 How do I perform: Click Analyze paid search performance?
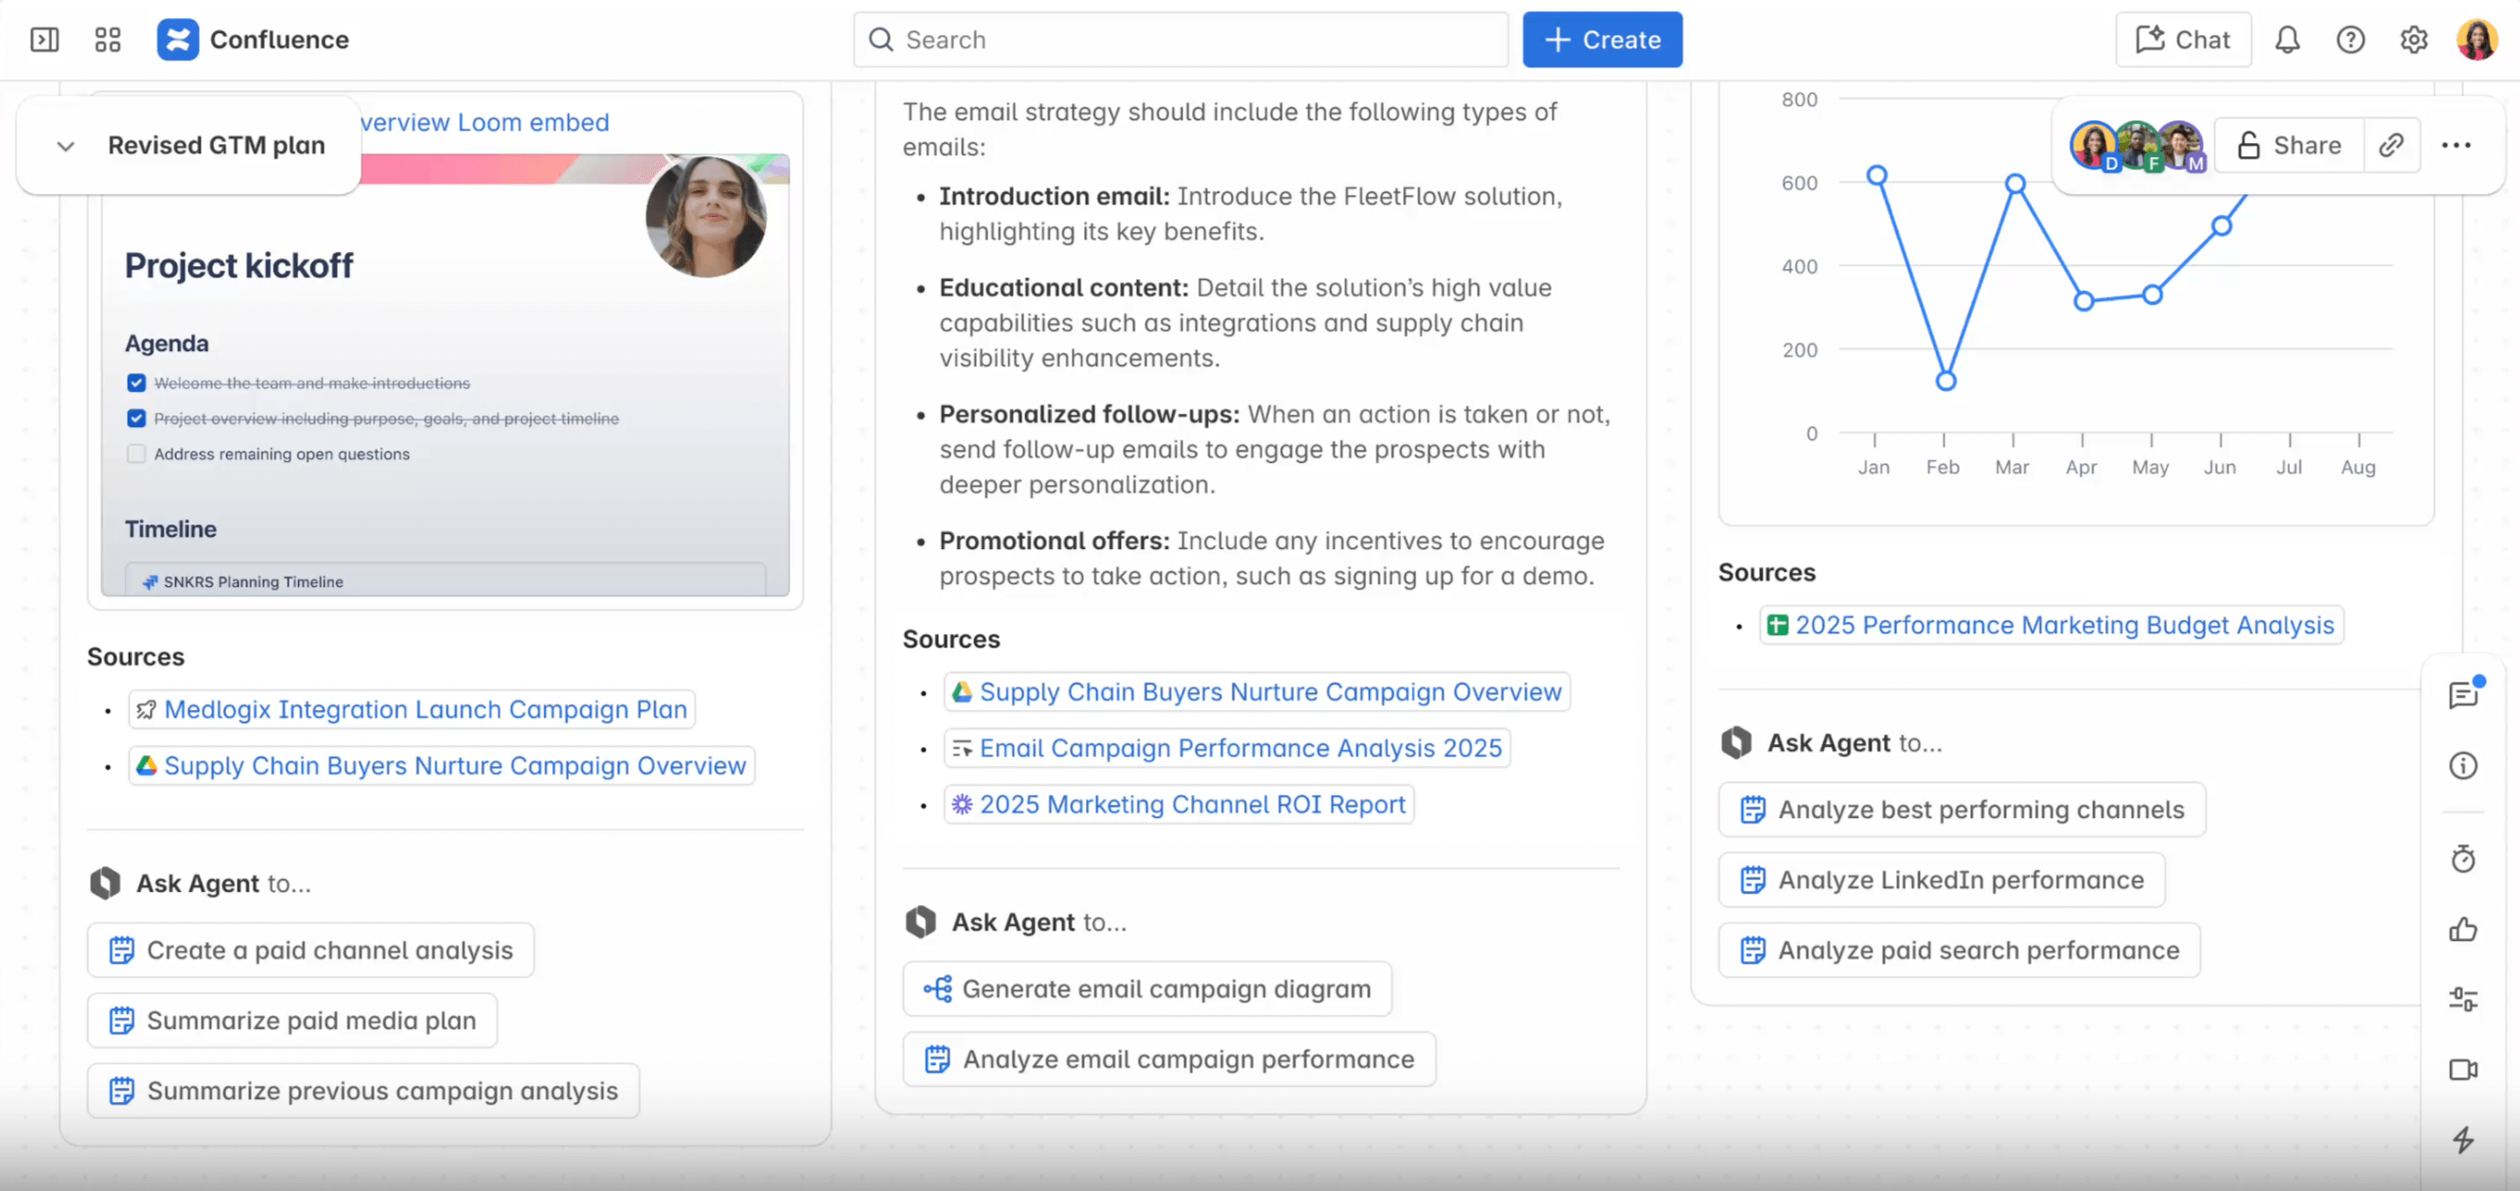pos(1960,951)
